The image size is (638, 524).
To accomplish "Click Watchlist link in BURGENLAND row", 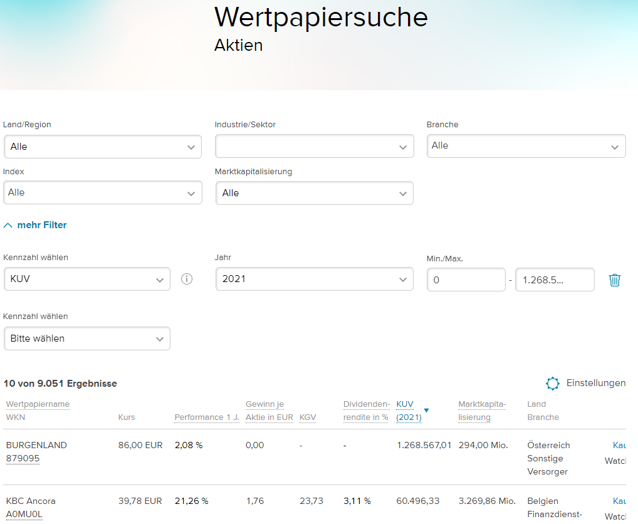I will click(615, 461).
